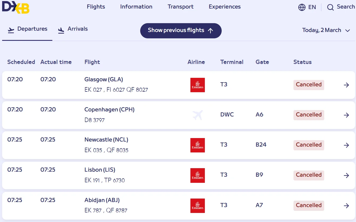The image size is (356, 222).
Task: Click the Emirates logo on Lisbon flight
Action: point(197,175)
